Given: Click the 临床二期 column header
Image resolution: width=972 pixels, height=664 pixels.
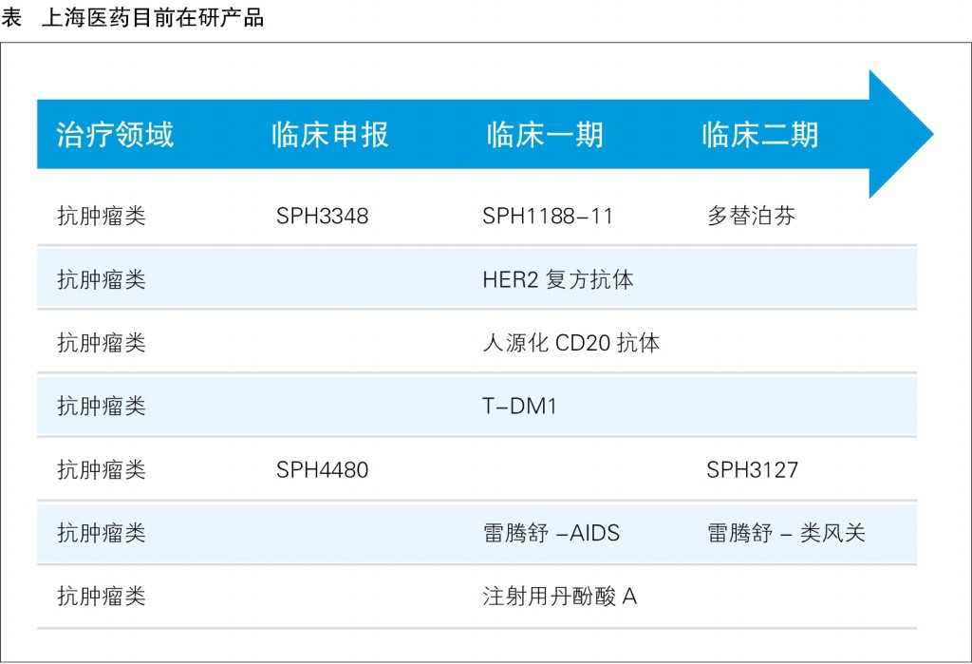Looking at the screenshot, I should (759, 135).
